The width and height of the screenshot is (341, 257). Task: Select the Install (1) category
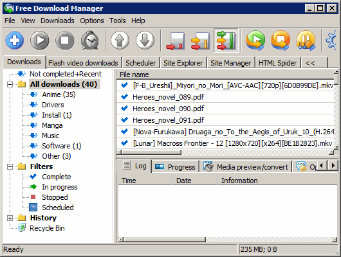point(57,115)
